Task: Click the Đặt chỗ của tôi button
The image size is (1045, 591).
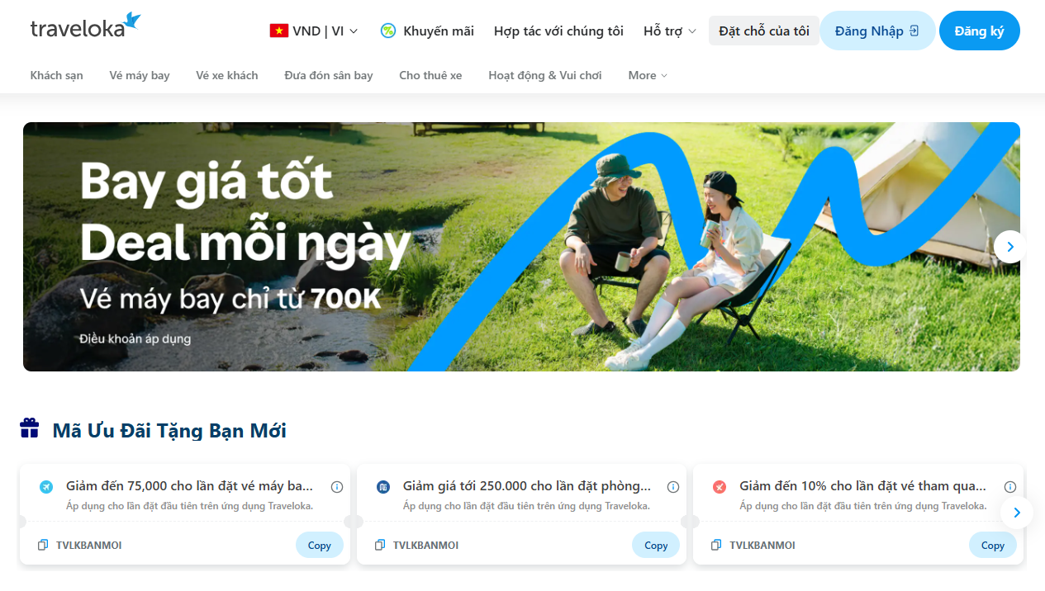Action: [764, 31]
